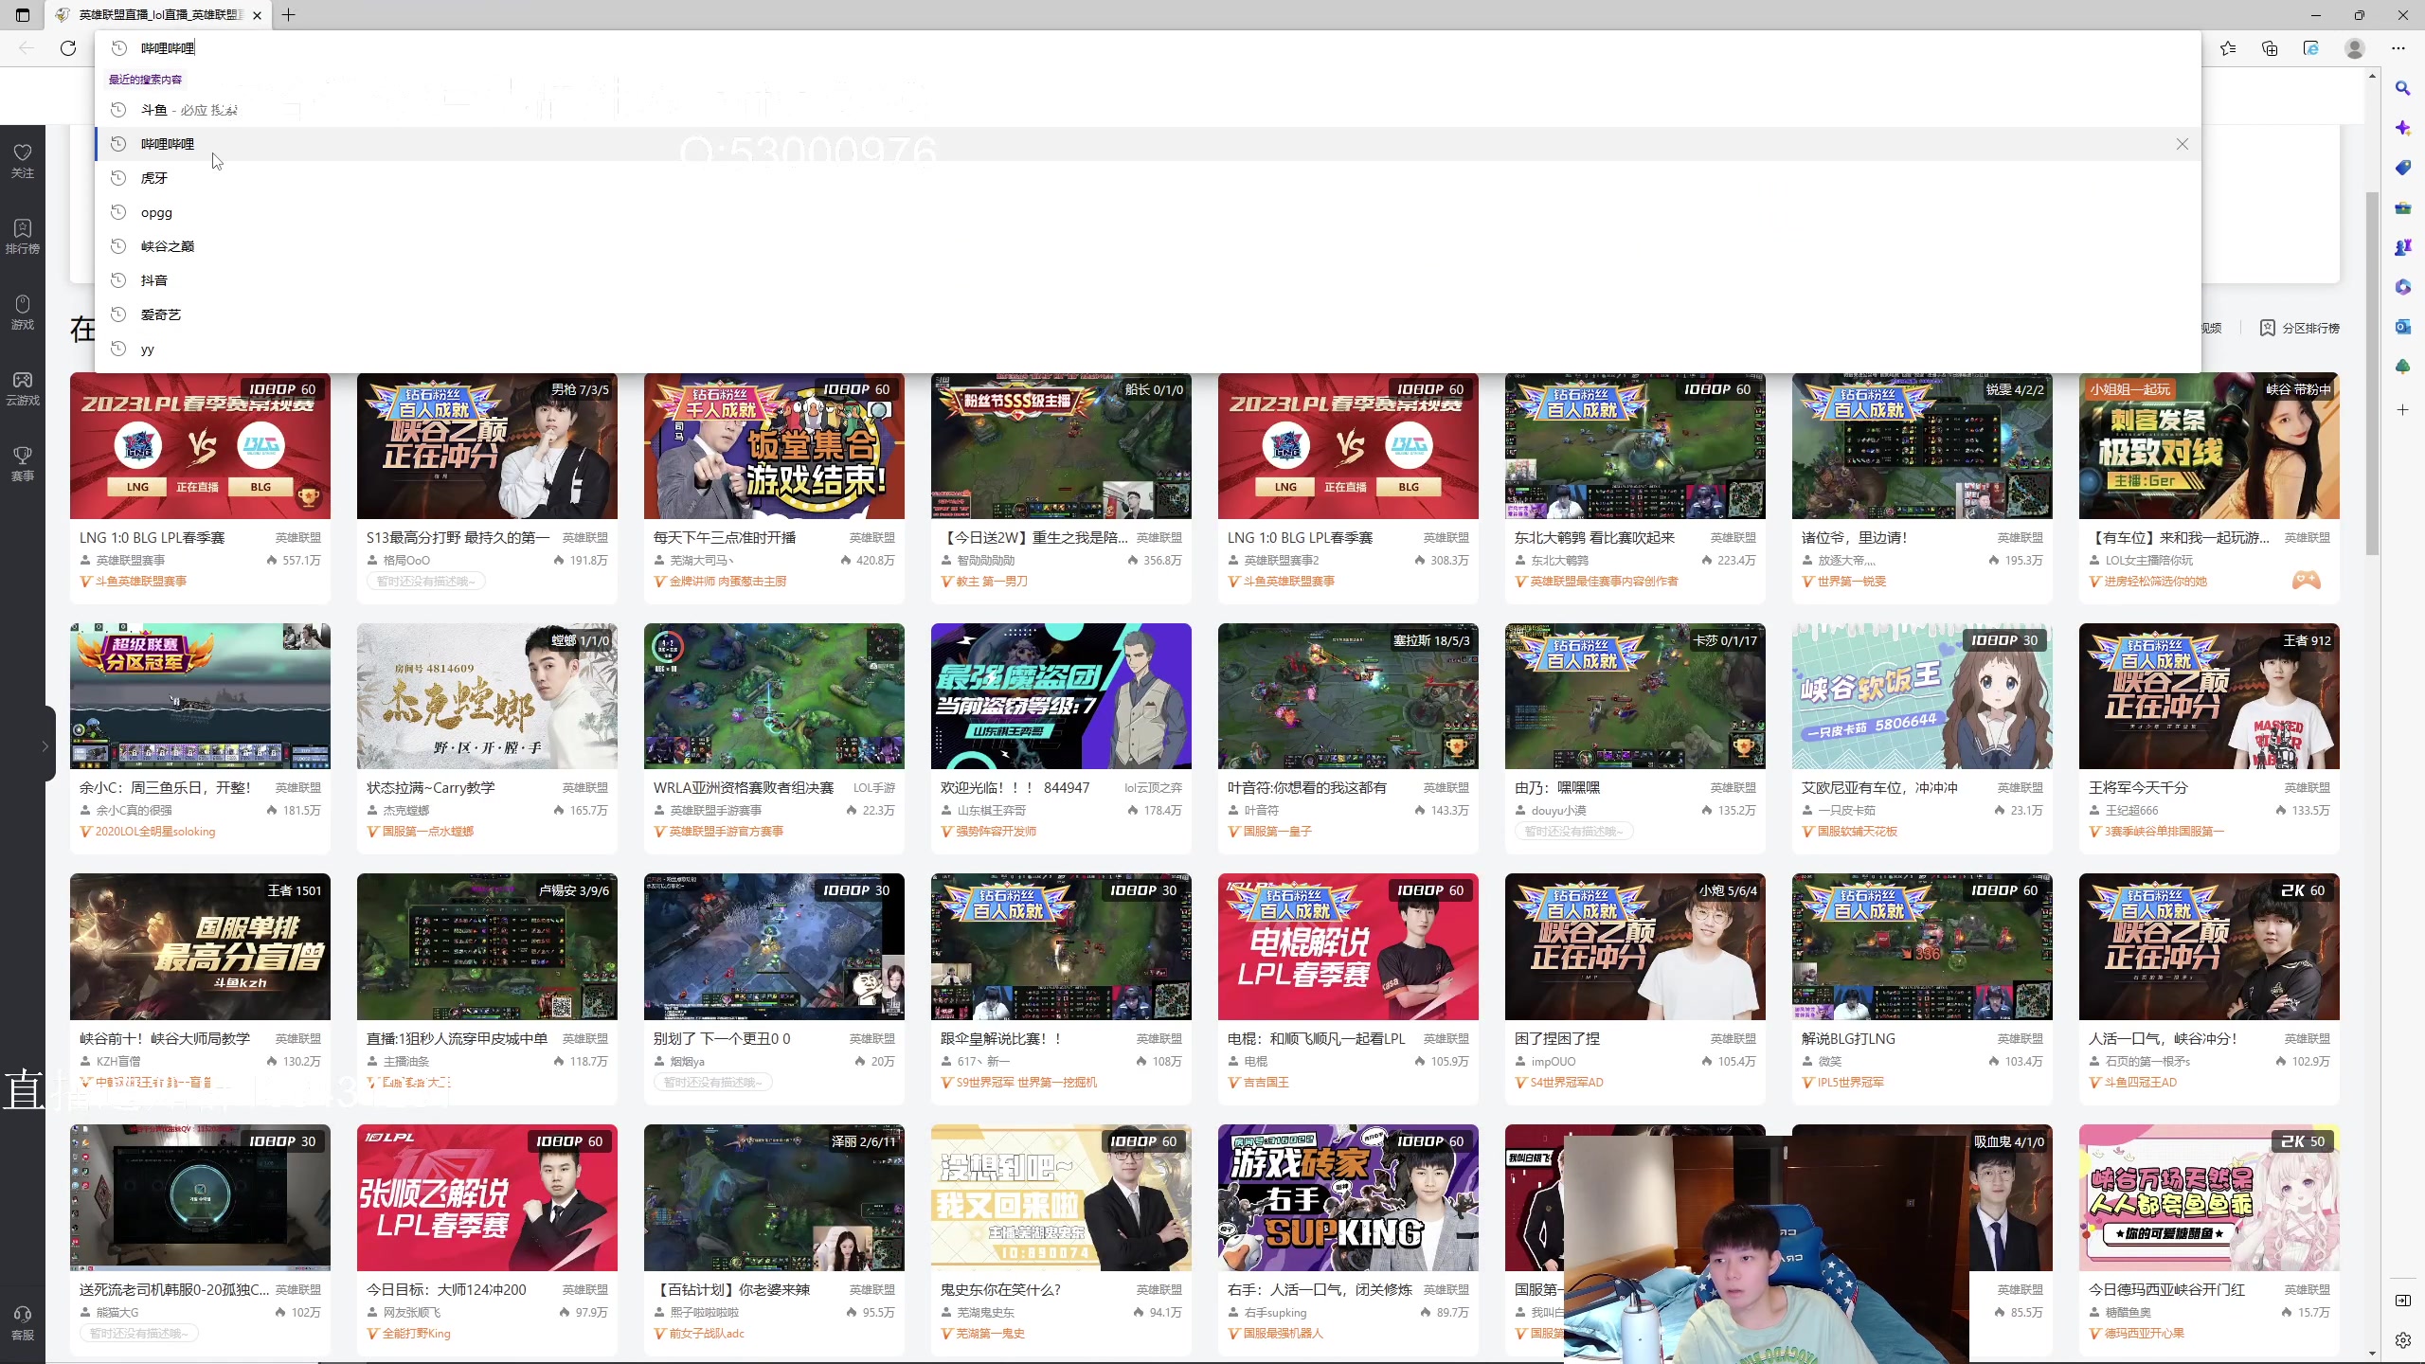Click the page vertical scrollbar
Image resolution: width=2425 pixels, height=1364 pixels.
(2372, 373)
